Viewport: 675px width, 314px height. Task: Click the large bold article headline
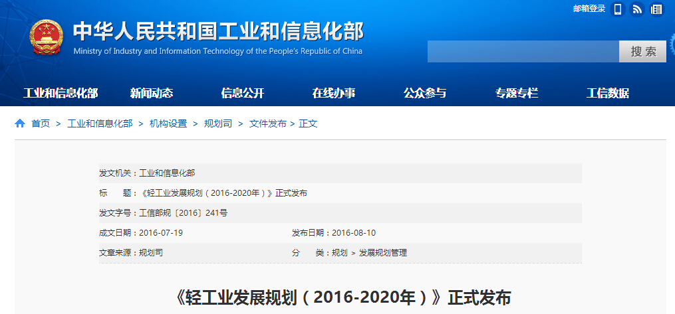(343, 297)
